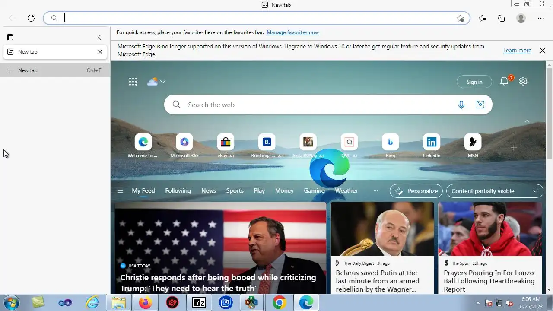Image resolution: width=553 pixels, height=311 pixels.
Task: Open the tab actions menu icon
Action: (10, 37)
